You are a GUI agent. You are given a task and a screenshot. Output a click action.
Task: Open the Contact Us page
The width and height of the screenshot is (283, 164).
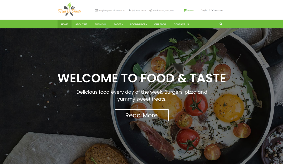coord(181,24)
